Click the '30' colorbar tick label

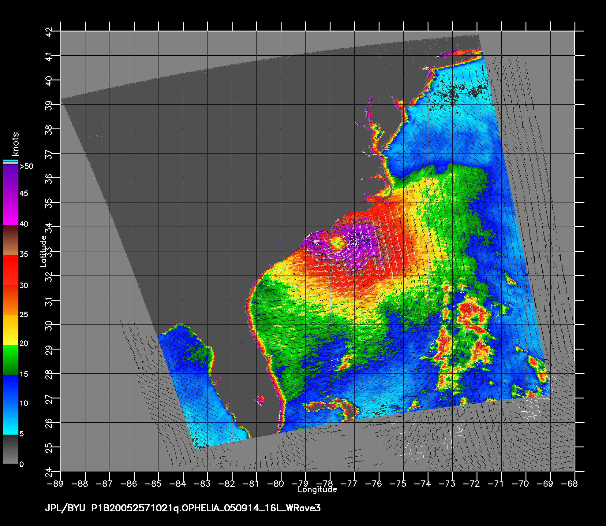[24, 285]
